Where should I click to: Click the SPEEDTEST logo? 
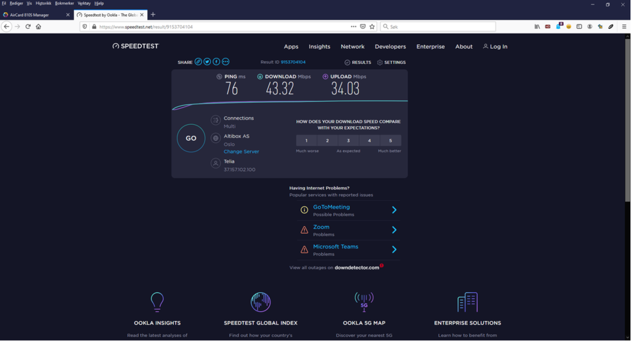coord(137,47)
